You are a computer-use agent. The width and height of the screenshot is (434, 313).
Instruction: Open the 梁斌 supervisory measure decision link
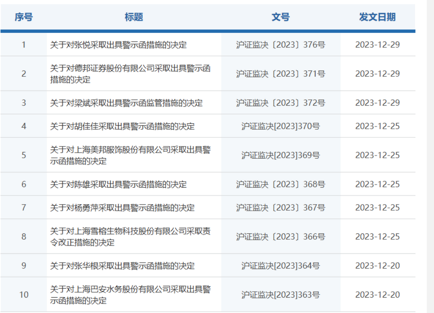[126, 103]
